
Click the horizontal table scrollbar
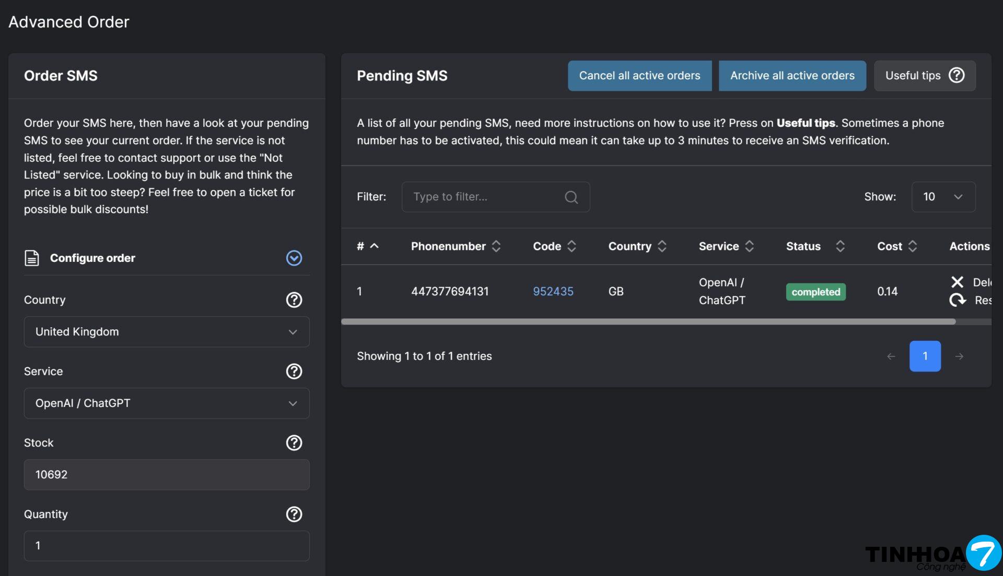(x=648, y=322)
